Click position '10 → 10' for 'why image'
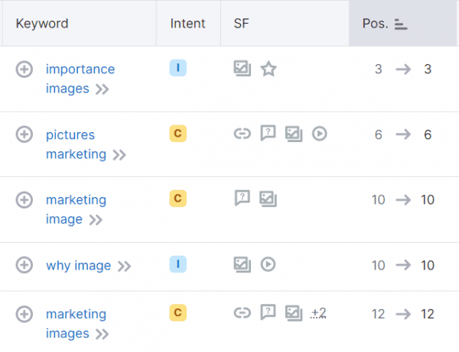Image resolution: width=459 pixels, height=352 pixels. point(403,266)
